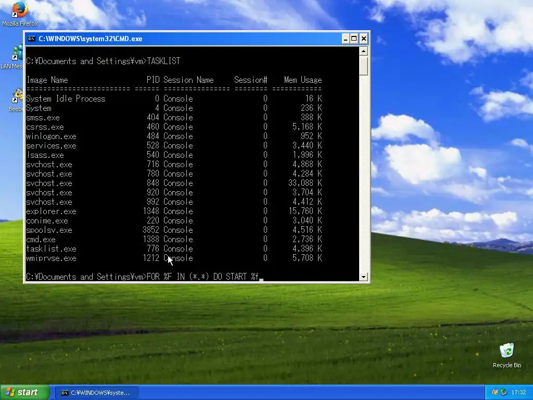The width and height of the screenshot is (533, 400).
Task: Click the 'Image Name' column header
Action: [x=47, y=80]
